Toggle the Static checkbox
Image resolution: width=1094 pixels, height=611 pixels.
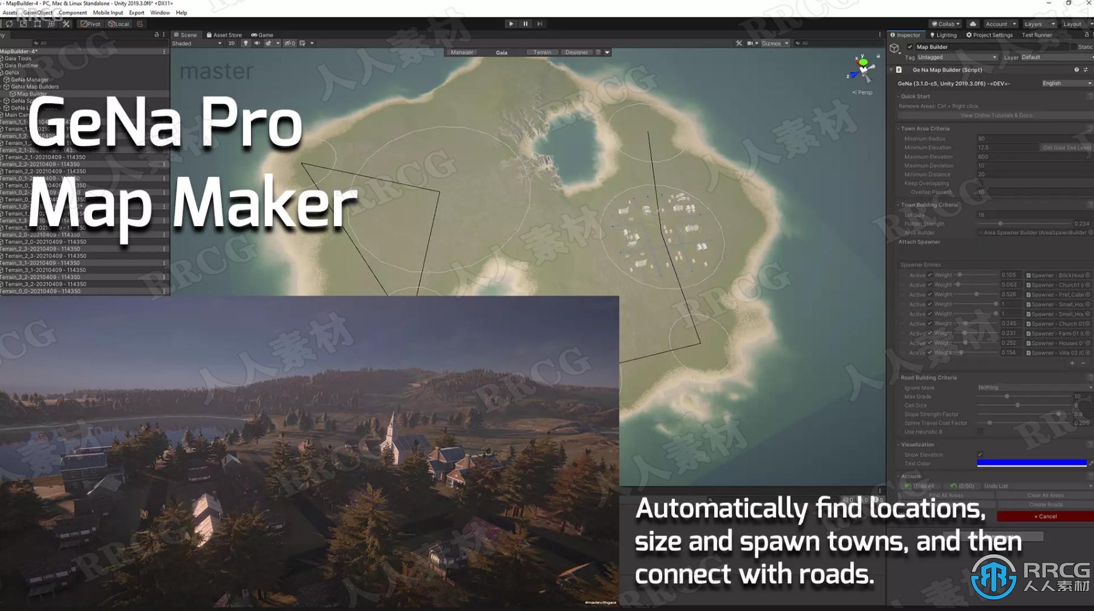point(1073,47)
